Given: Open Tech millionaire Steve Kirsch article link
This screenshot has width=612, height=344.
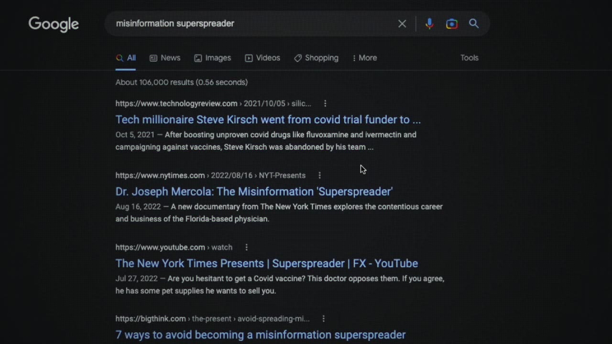Looking at the screenshot, I should click(268, 119).
